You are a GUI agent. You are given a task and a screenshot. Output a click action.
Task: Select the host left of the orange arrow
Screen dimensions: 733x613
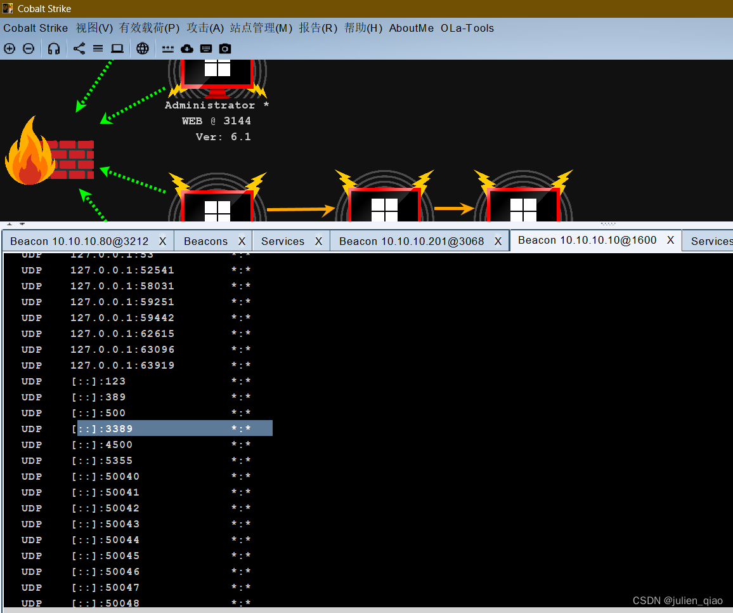217,197
